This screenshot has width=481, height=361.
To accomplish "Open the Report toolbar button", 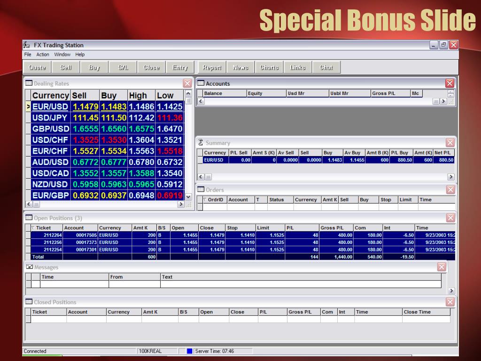I will coord(212,67).
